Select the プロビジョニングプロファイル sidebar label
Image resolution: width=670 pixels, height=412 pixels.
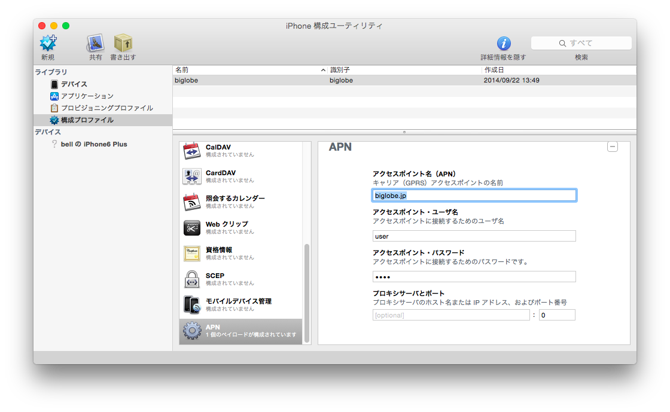[107, 108]
